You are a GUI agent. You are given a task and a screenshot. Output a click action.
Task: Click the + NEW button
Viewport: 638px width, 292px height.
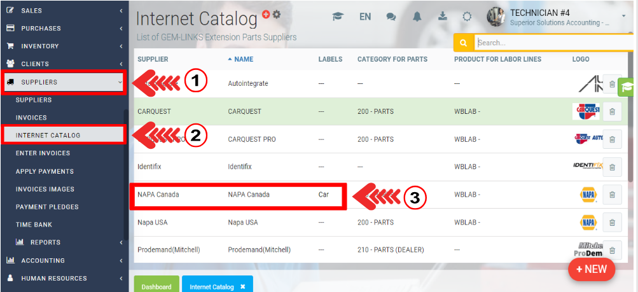tap(591, 269)
